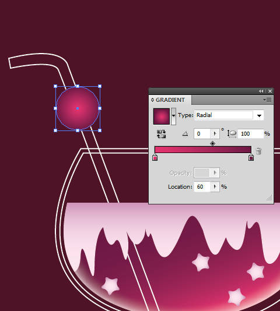Open the Location value flyout arrow

pyautogui.click(x=215, y=186)
